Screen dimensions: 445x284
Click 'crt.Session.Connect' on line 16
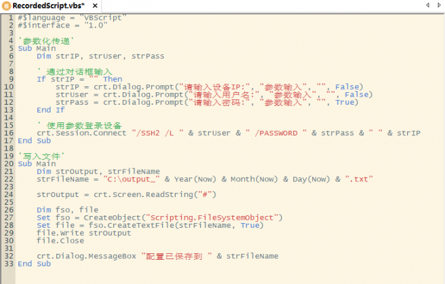tap(81, 133)
